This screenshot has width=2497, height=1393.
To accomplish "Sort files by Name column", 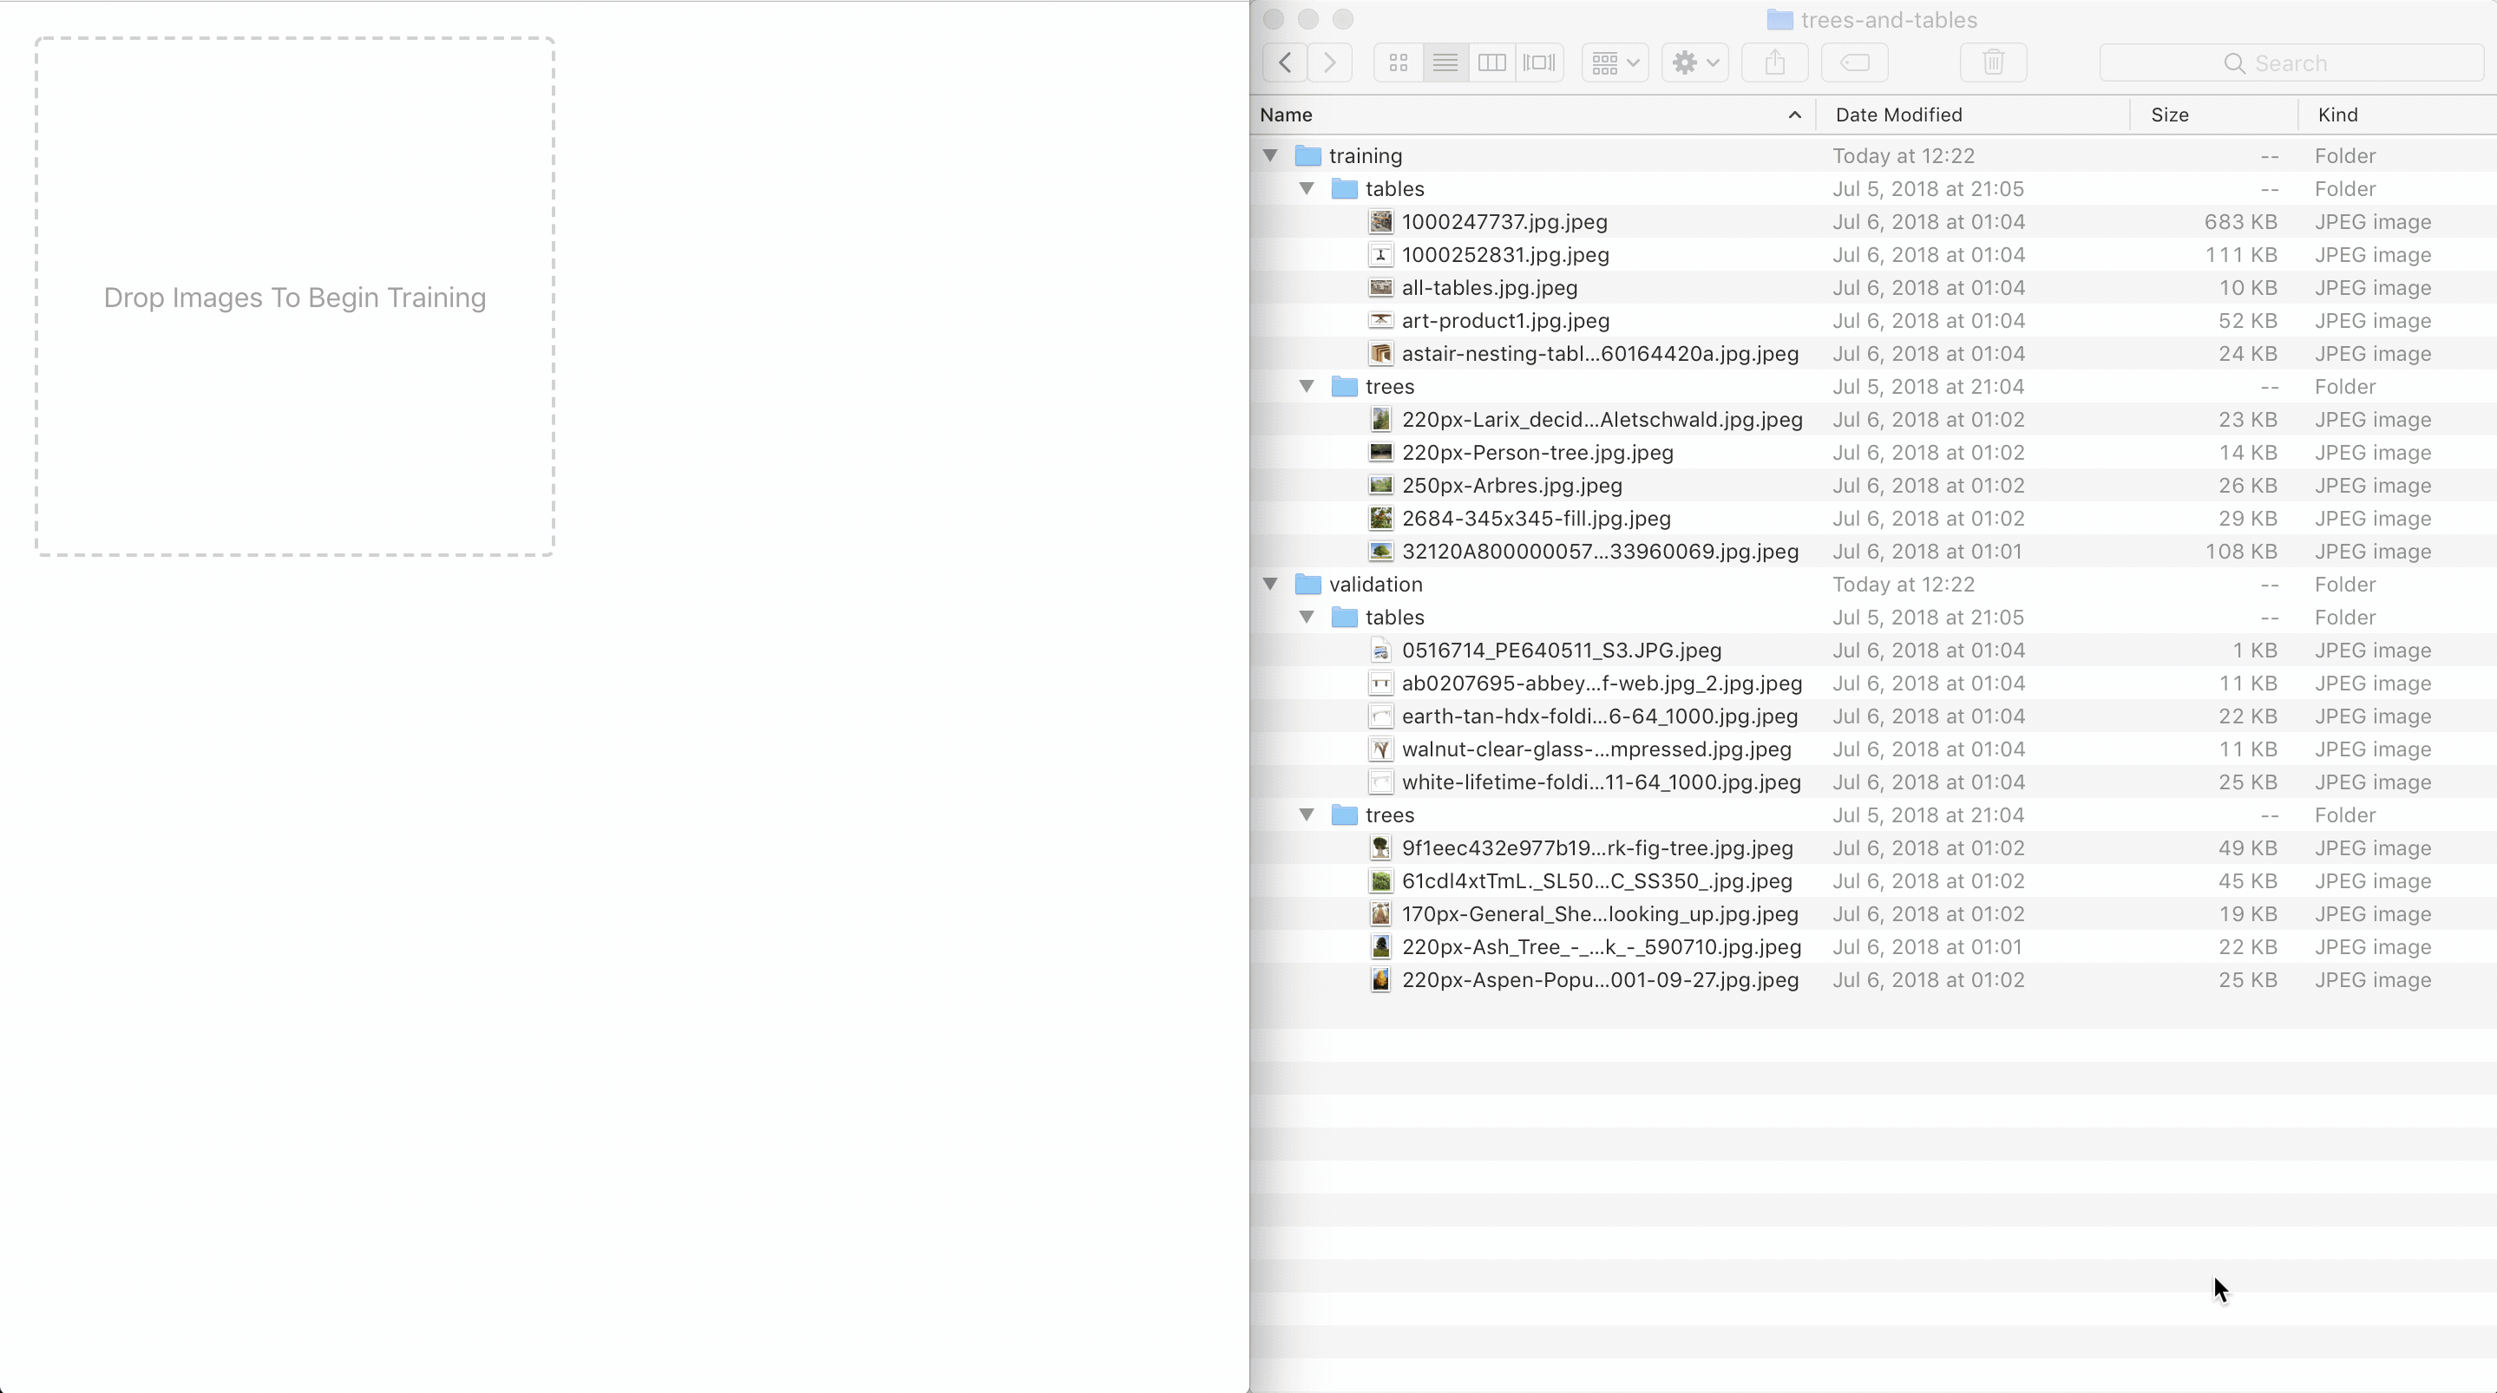I will [x=1531, y=114].
